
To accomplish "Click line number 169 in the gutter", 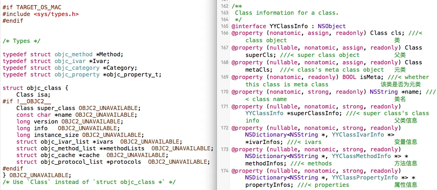I will [225, 77].
